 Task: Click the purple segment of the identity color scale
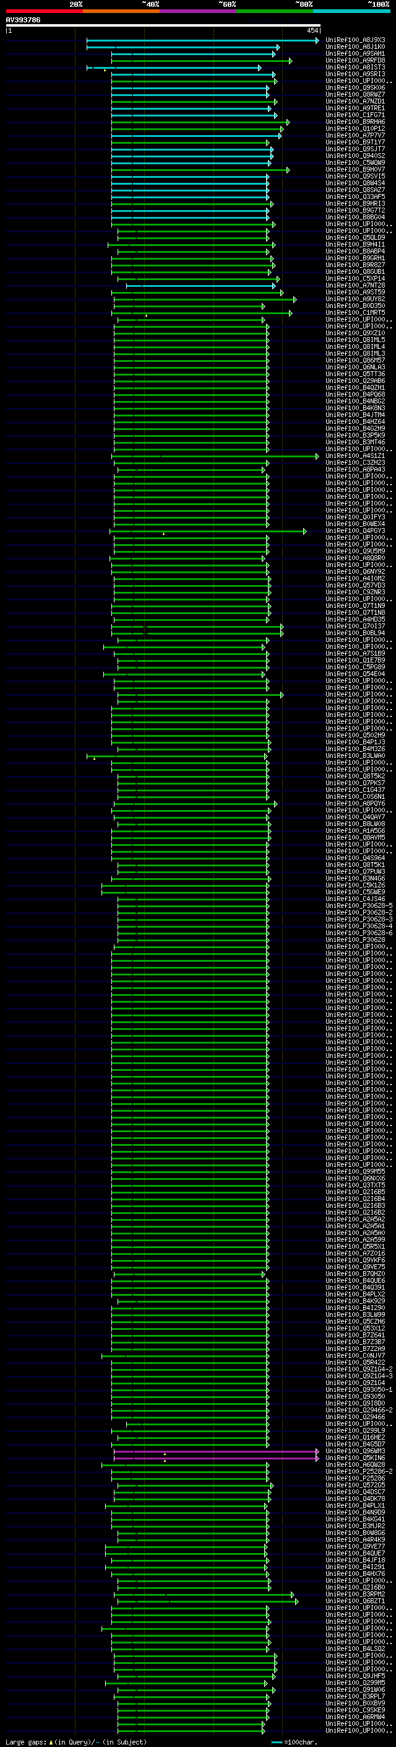click(x=197, y=11)
